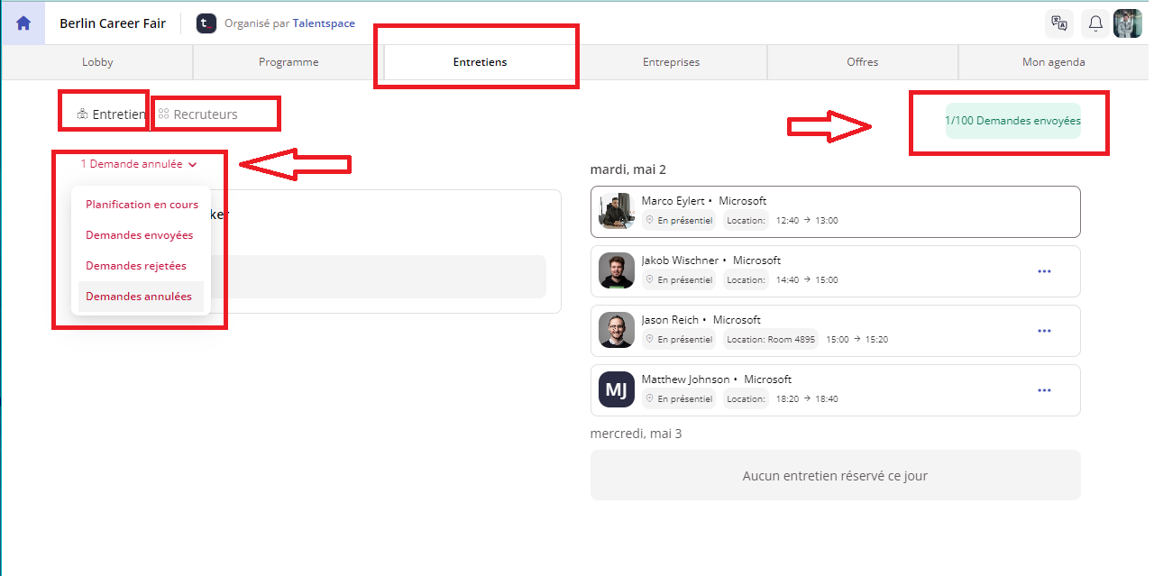Open the Mon agenda tab
The width and height of the screenshot is (1154, 576).
[1054, 62]
